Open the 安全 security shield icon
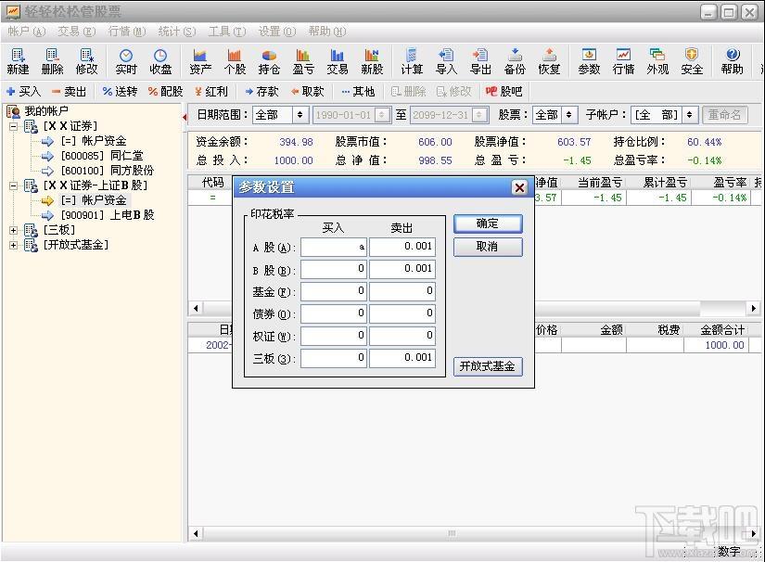Viewport: 765px width, 562px height. (x=692, y=61)
